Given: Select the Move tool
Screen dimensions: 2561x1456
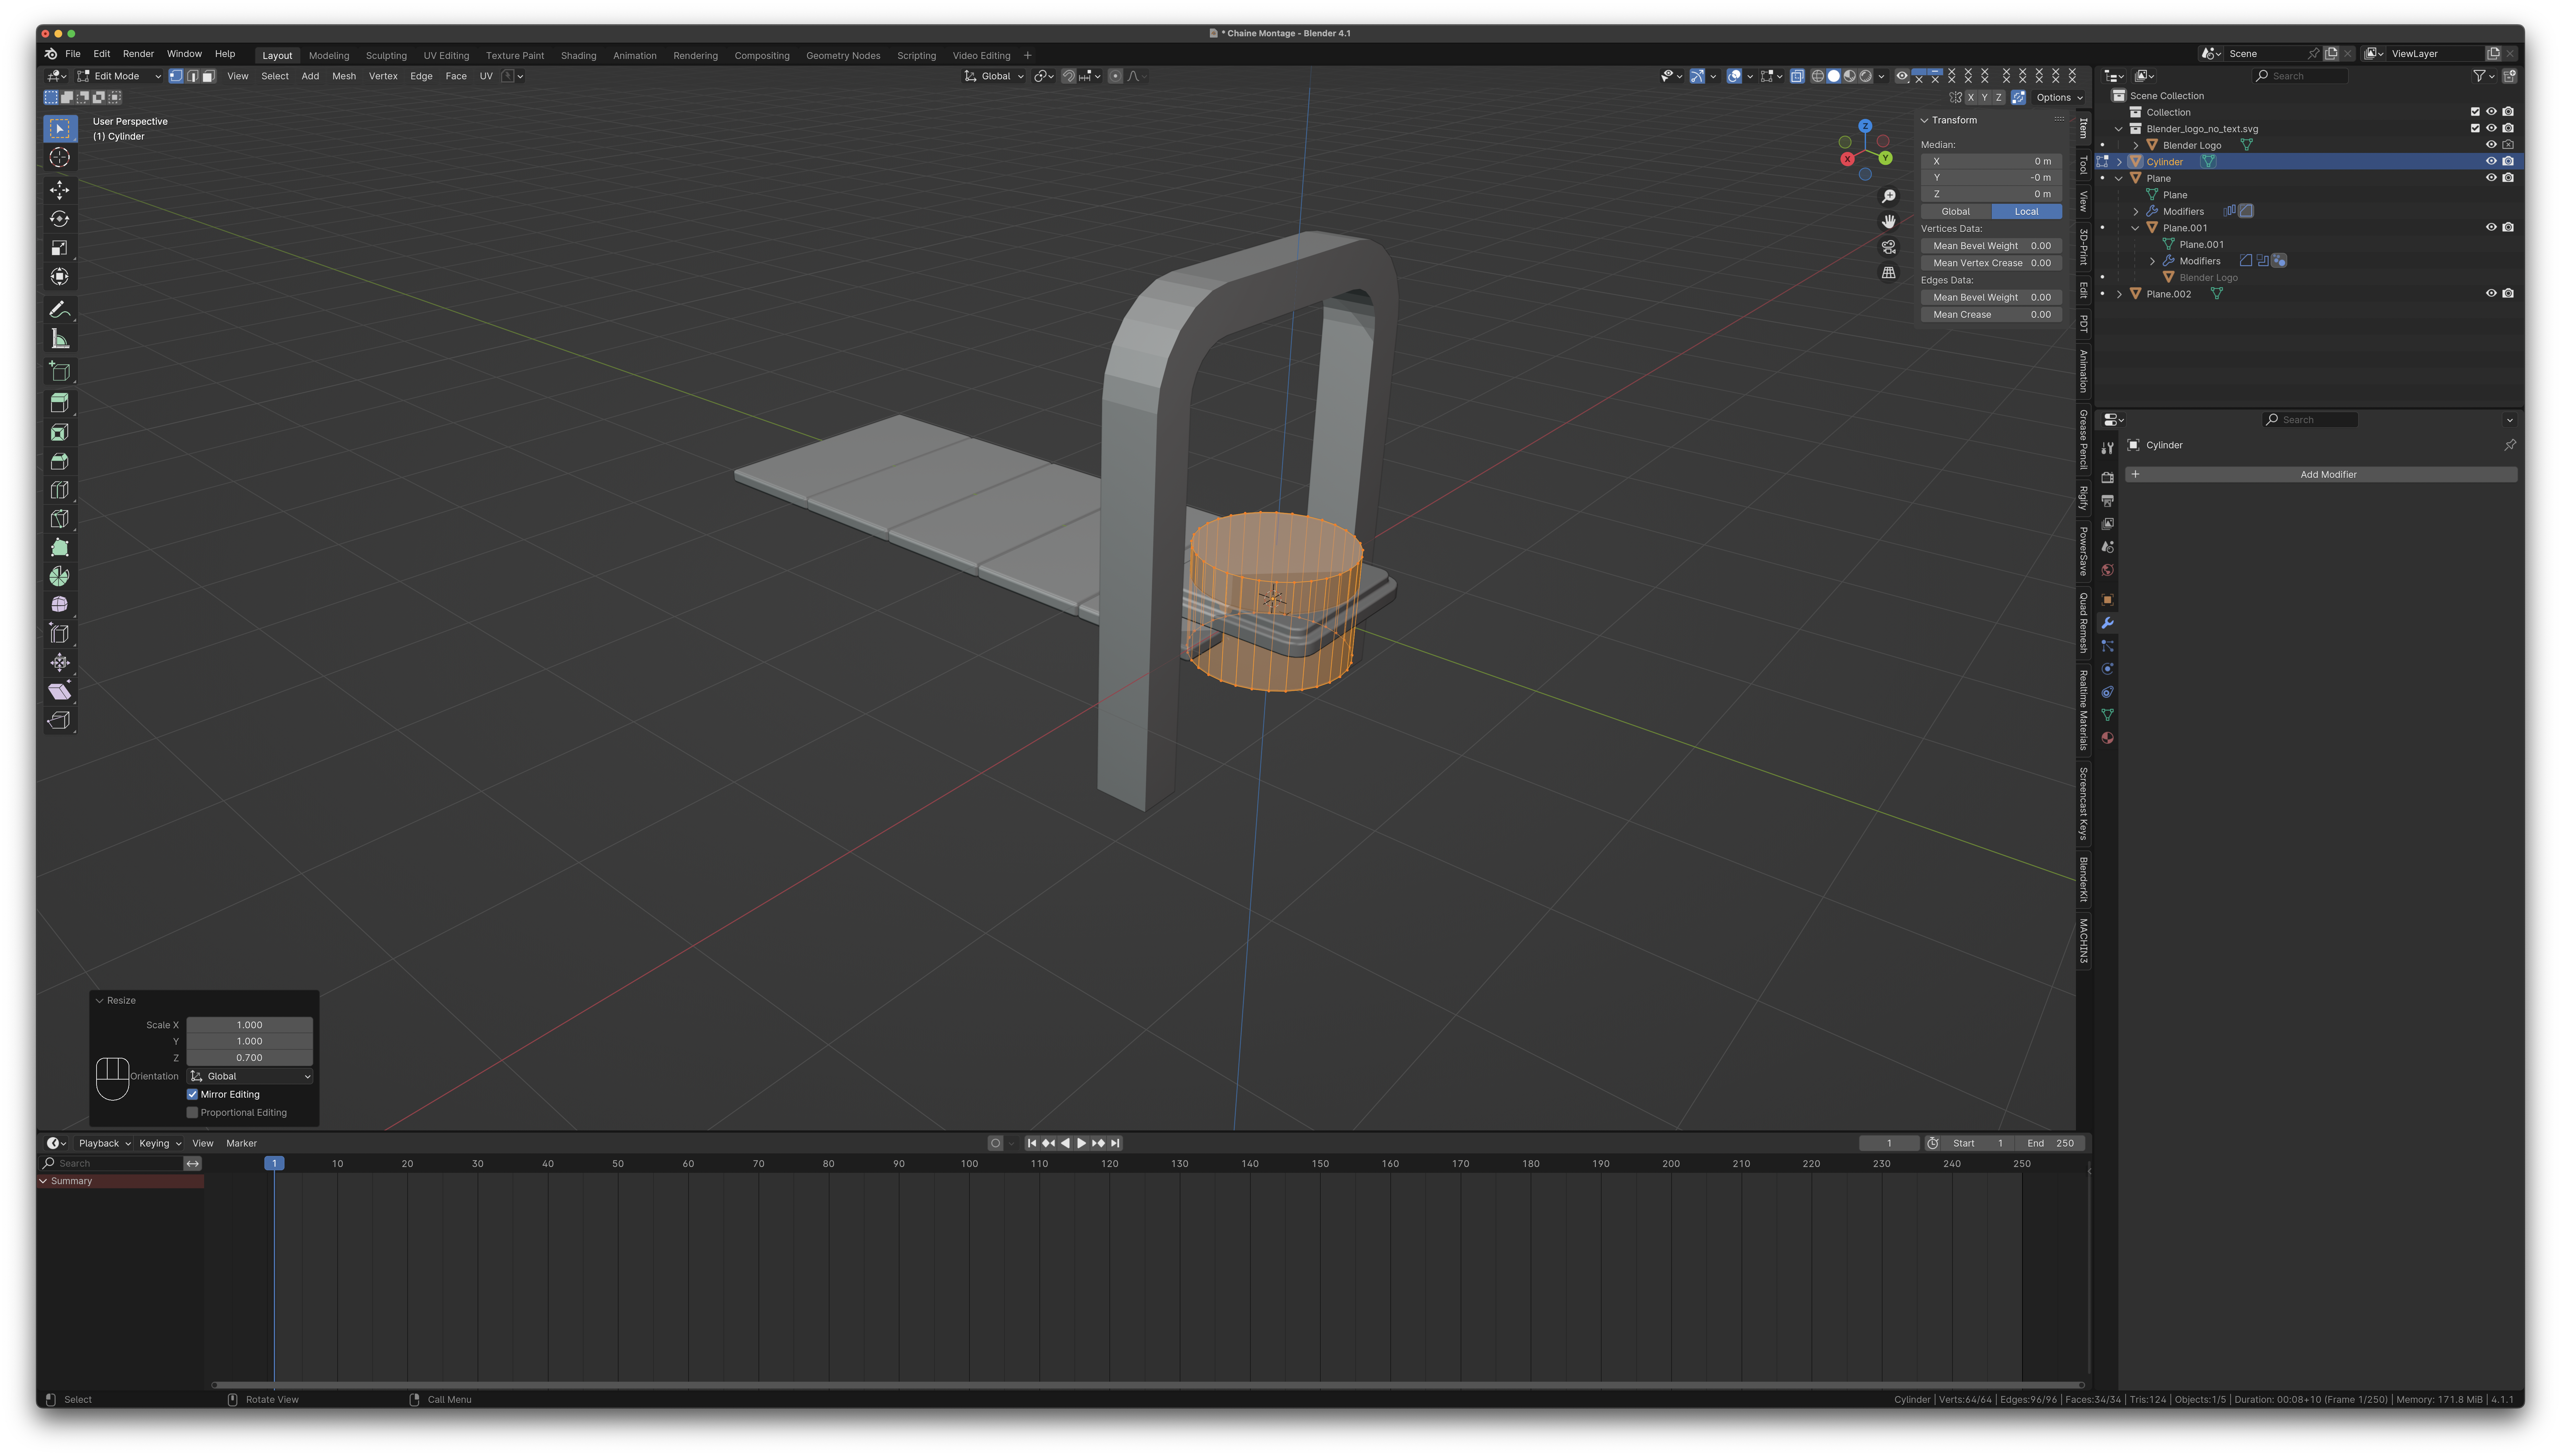Looking at the screenshot, I should 60,190.
